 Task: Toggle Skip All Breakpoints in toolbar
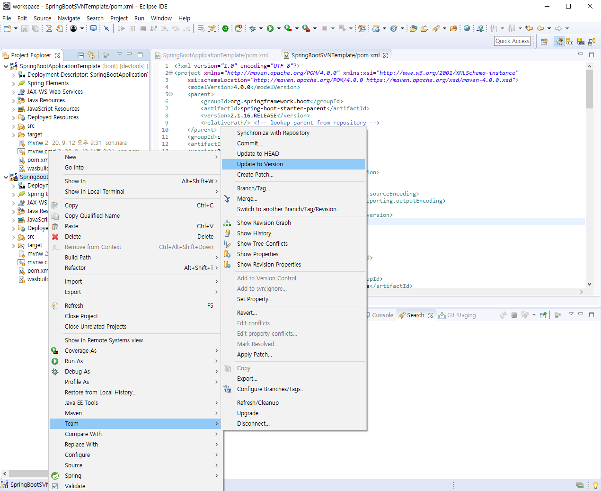pyautogui.click(x=107, y=28)
